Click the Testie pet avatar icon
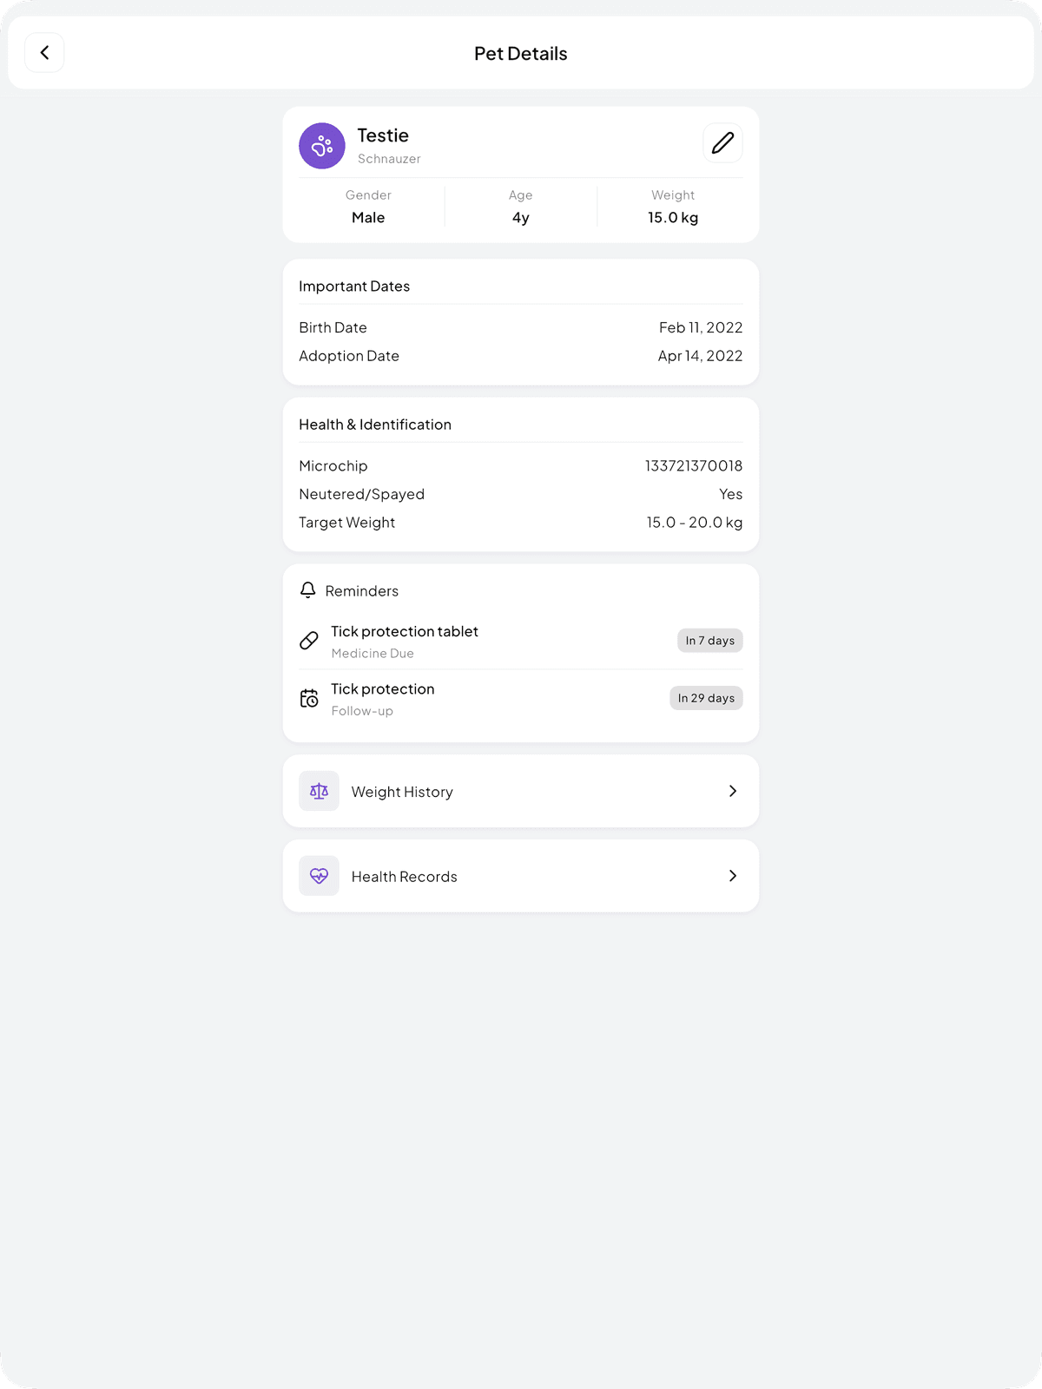Image resolution: width=1042 pixels, height=1389 pixels. tap(321, 145)
